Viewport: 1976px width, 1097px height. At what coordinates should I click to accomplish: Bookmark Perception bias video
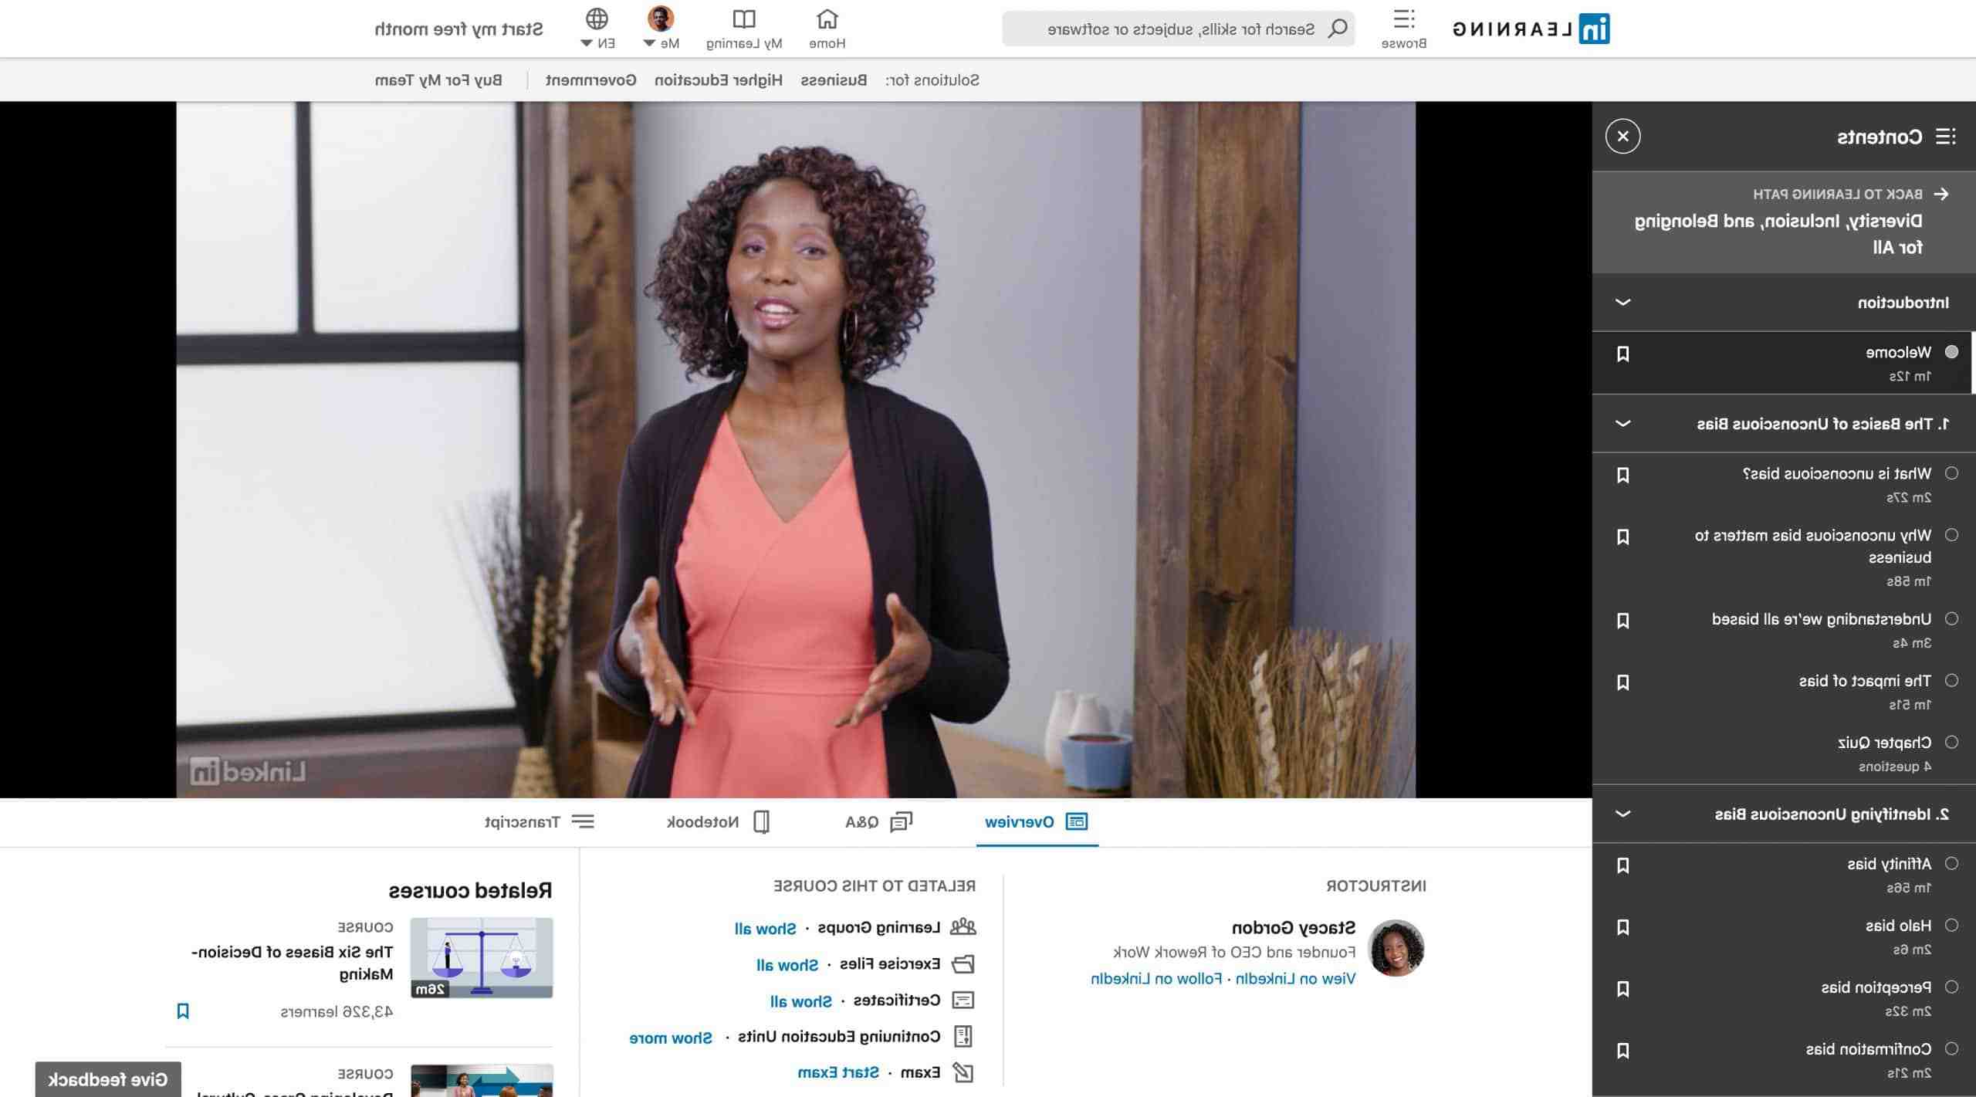[x=1622, y=989]
